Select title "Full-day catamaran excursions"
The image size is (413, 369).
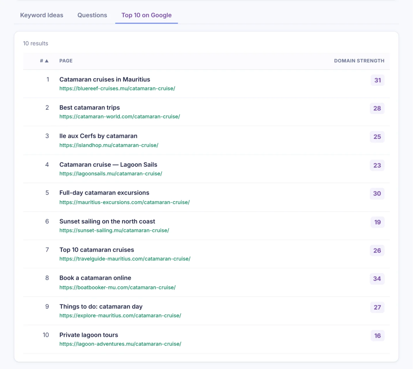104,193
